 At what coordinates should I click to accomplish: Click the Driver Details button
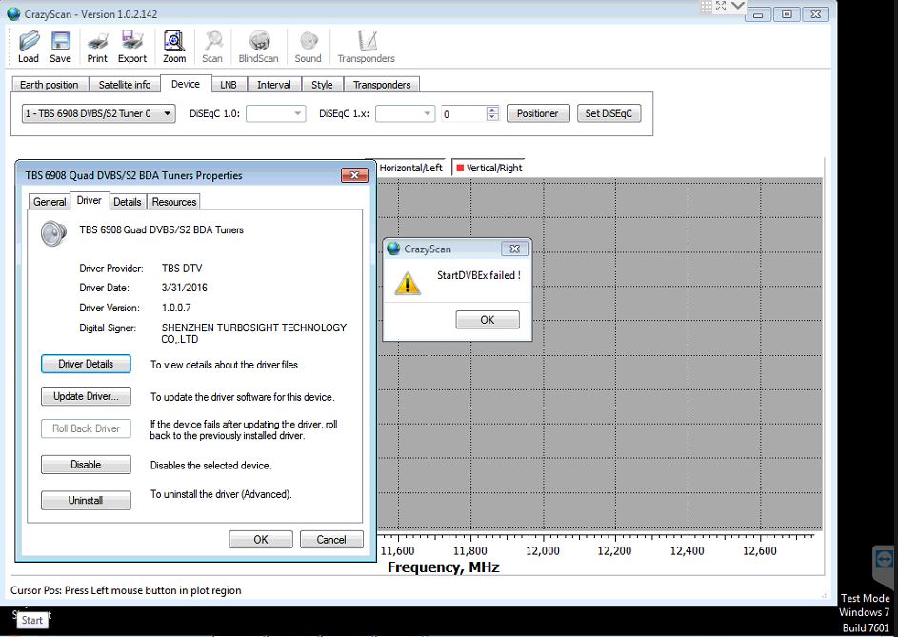point(86,364)
